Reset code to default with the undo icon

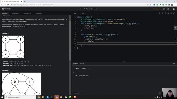[165, 13]
